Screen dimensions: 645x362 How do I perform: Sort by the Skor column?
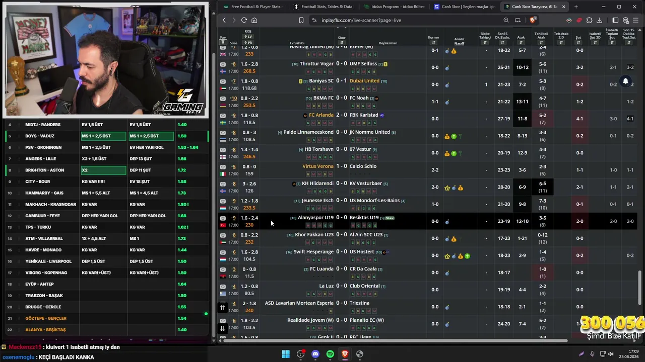click(x=342, y=43)
